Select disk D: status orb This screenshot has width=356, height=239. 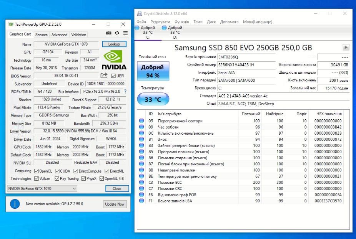pyautogui.click(x=164, y=28)
